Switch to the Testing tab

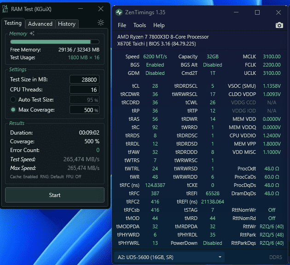13,23
